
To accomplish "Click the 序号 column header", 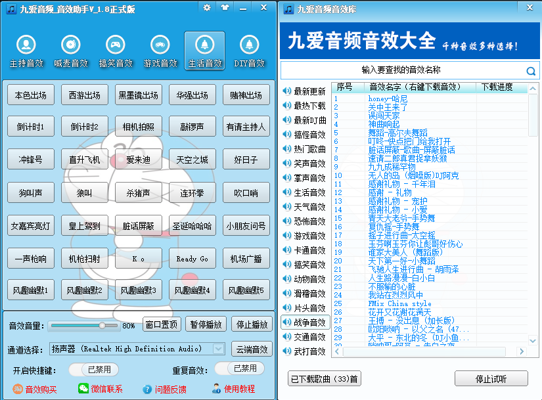I will coord(348,87).
